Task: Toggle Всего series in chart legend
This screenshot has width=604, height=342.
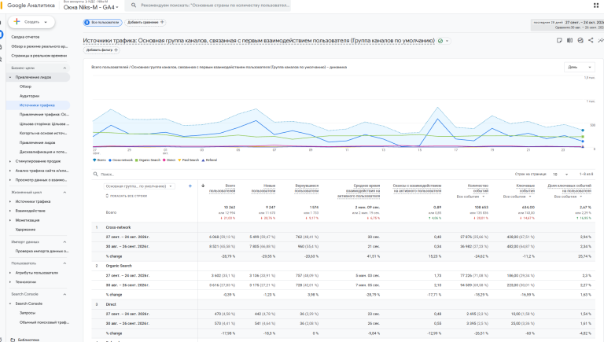Action: pos(99,160)
